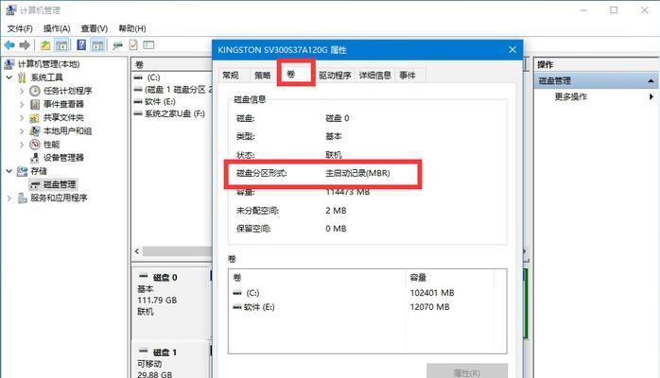
Task: Click the 存储 storage icon in the tree
Action: 22,172
